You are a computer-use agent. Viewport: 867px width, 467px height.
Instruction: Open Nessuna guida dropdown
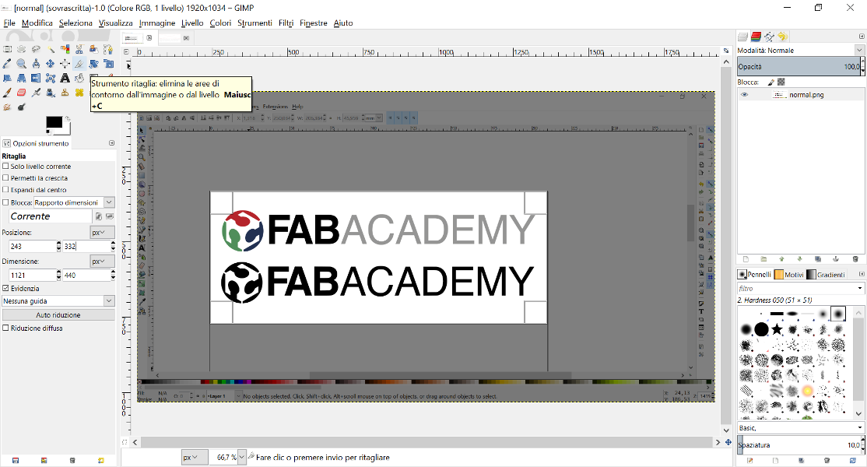58,300
